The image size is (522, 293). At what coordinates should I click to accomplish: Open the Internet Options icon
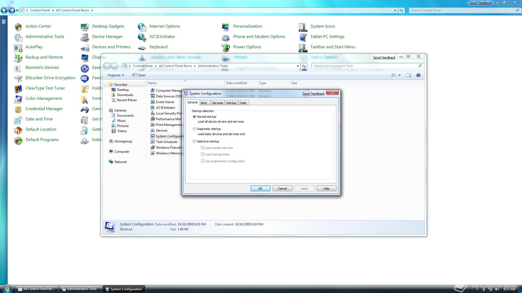pyautogui.click(x=142, y=27)
